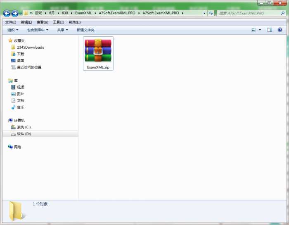The height and width of the screenshot is (225, 289).
Task: Click the Forward navigation arrow
Action: [x=15, y=13]
